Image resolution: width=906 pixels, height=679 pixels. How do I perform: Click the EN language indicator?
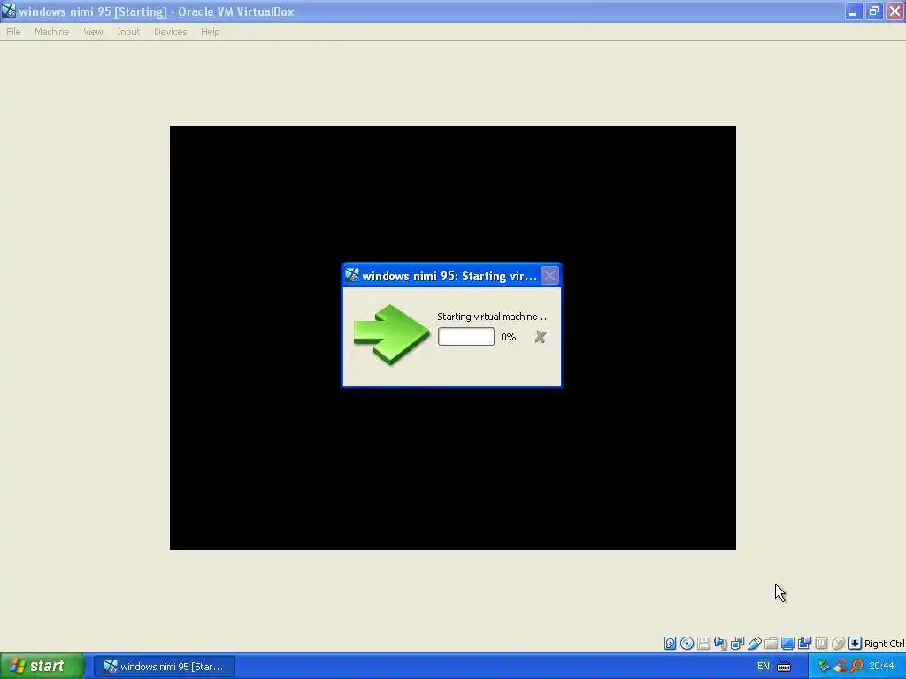click(764, 667)
